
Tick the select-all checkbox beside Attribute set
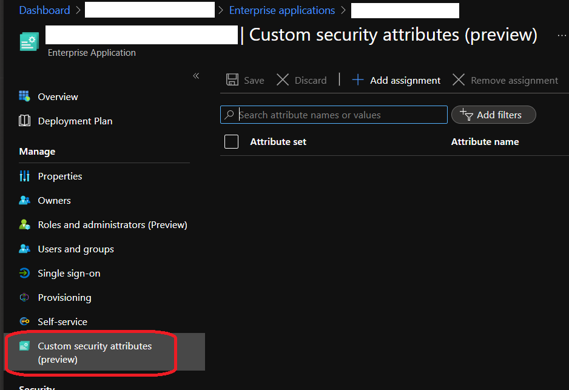click(x=231, y=142)
